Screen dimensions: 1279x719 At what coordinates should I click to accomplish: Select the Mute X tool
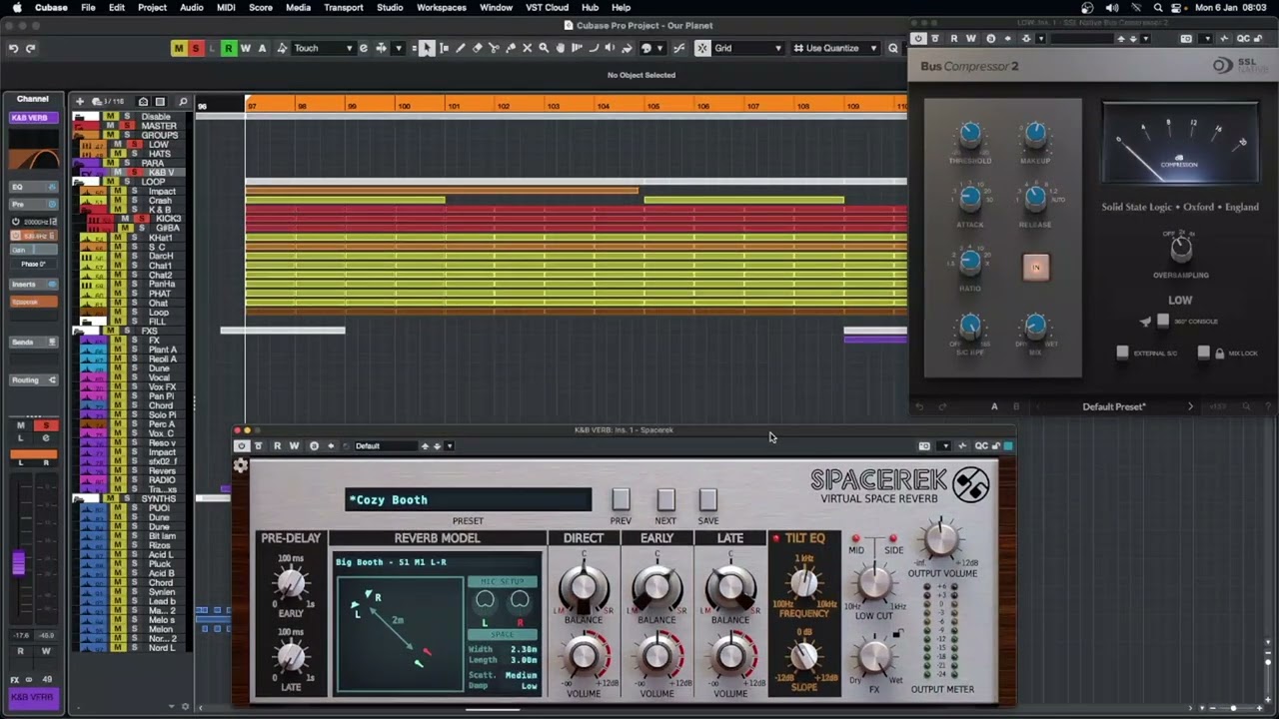coord(527,48)
